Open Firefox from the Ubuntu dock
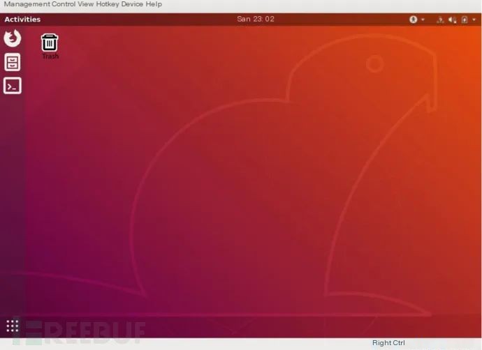482x350 pixels. click(13, 38)
